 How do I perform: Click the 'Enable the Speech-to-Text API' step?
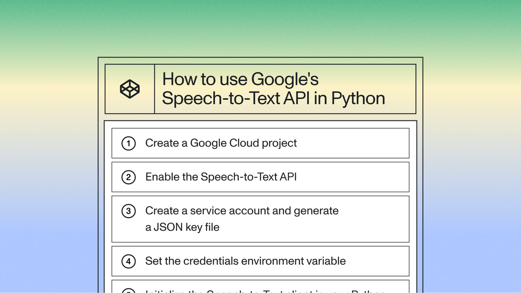click(x=260, y=177)
